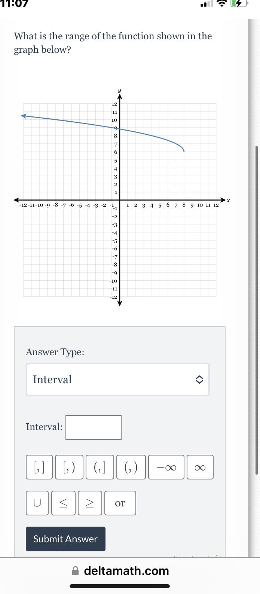Open the deltamath.com address bar
Screen dimensions: 260x594
126,571
